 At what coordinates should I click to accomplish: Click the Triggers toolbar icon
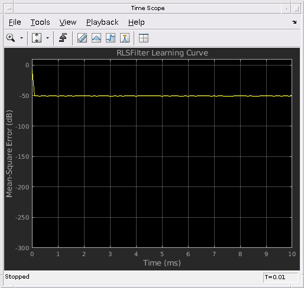[63, 38]
